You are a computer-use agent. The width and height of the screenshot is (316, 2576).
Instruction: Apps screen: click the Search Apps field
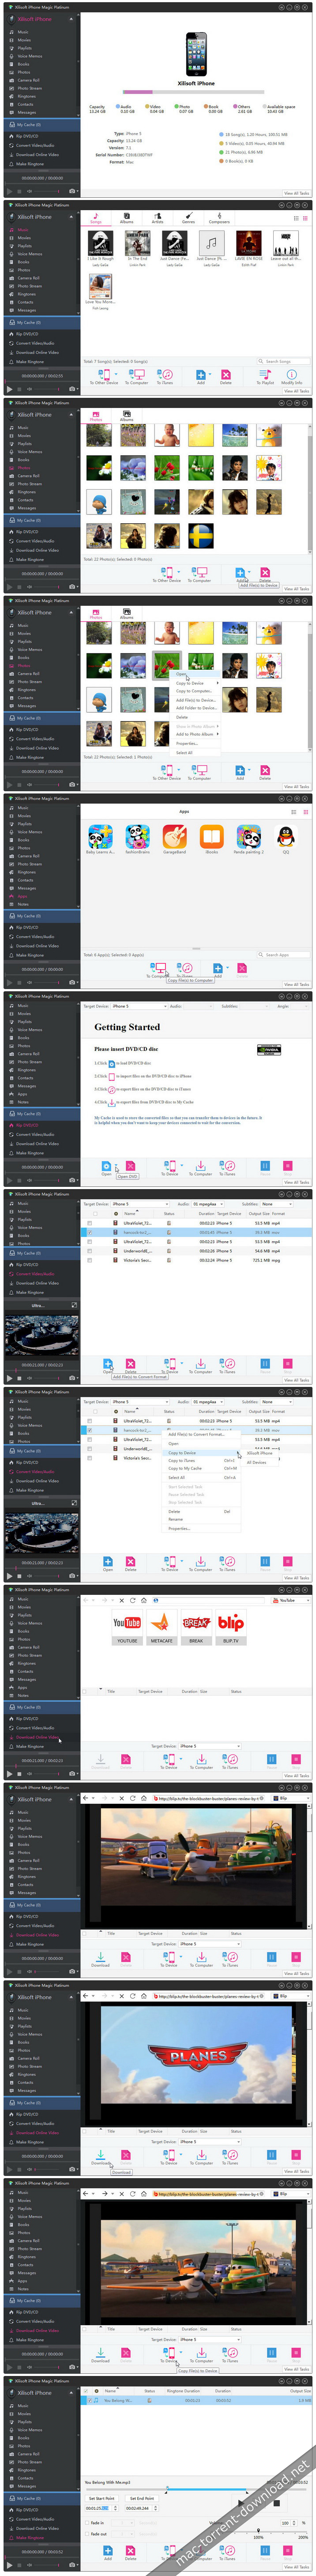coord(284,954)
